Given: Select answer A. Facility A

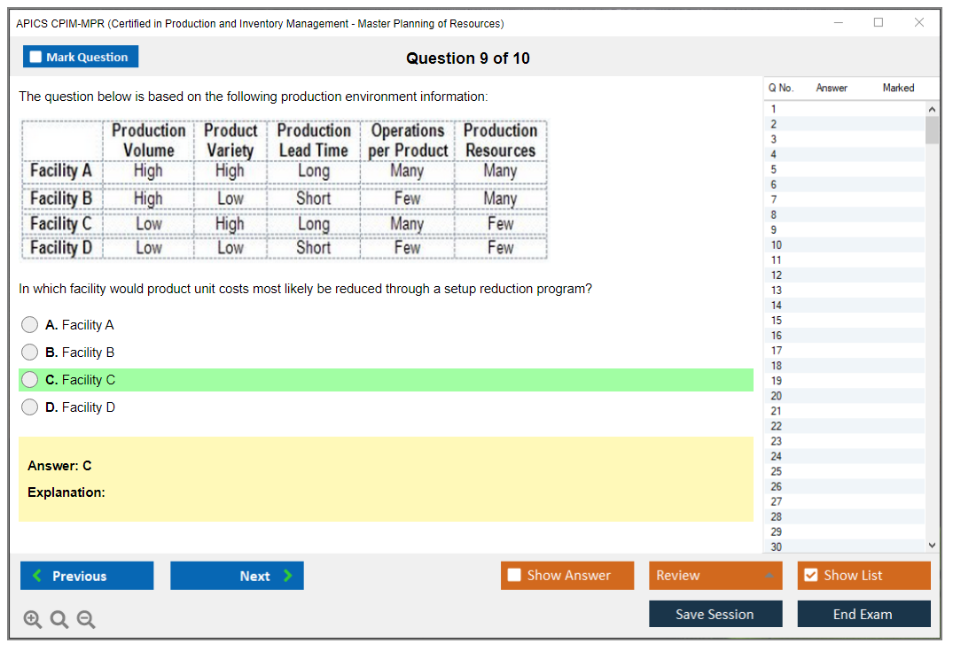Looking at the screenshot, I should click(x=30, y=325).
